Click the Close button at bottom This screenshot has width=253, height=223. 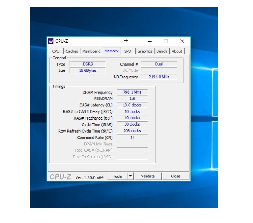(x=176, y=176)
